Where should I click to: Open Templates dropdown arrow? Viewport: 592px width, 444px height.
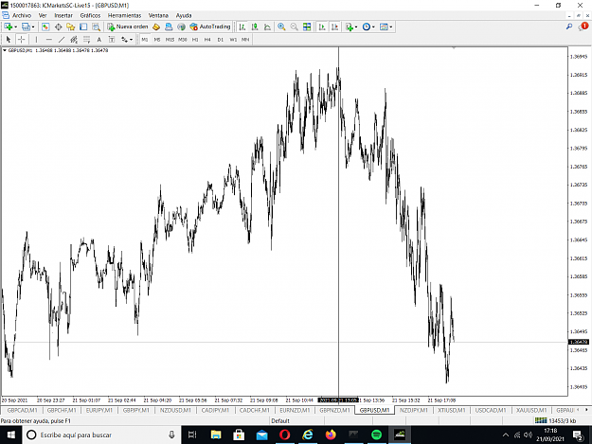point(391,27)
